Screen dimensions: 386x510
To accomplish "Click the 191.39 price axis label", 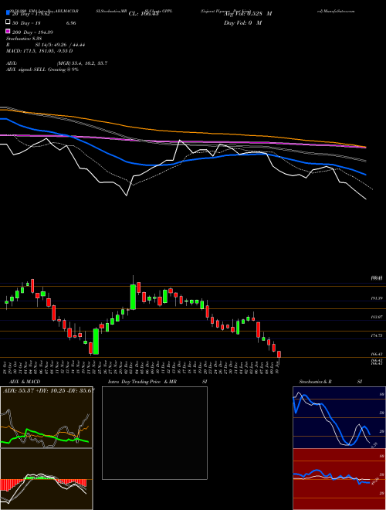I will pyautogui.click(x=377, y=298).
